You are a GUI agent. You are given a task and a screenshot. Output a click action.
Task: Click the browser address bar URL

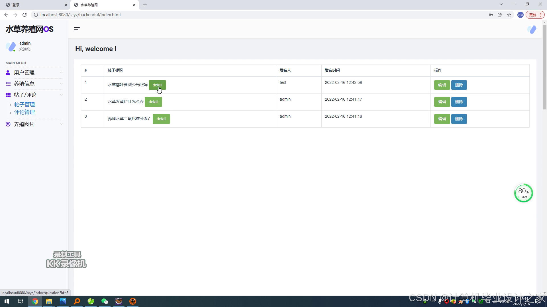tap(80, 15)
